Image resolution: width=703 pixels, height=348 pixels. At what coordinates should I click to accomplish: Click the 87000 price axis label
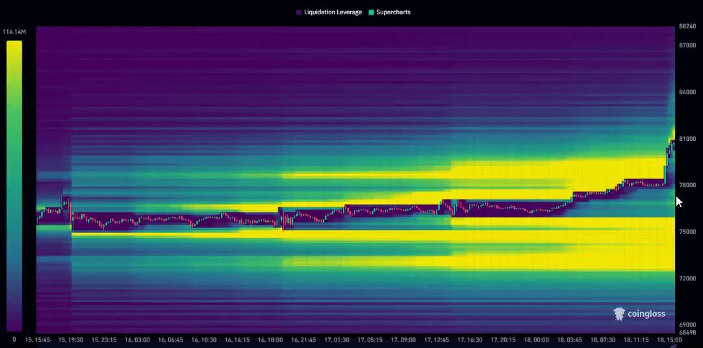click(x=687, y=45)
